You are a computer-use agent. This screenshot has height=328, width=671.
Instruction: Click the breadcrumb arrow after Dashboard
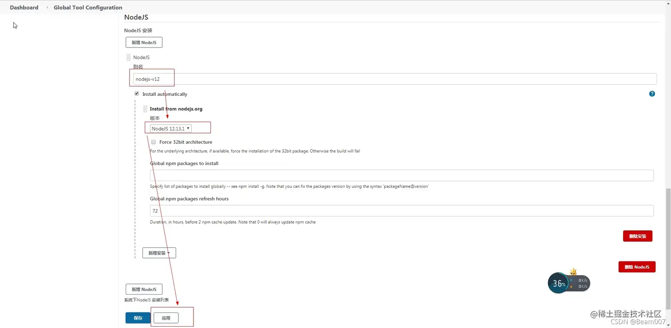click(47, 8)
